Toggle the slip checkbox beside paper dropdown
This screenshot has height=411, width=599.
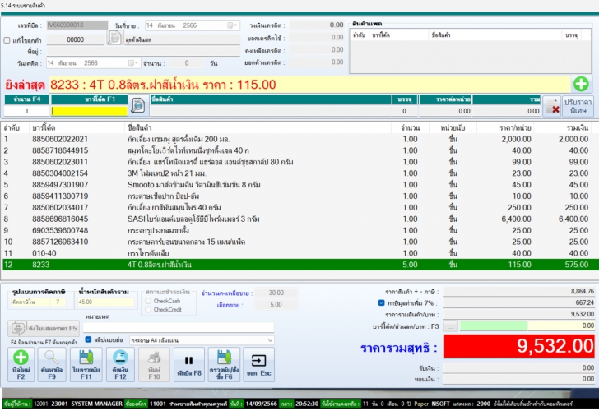pos(88,339)
